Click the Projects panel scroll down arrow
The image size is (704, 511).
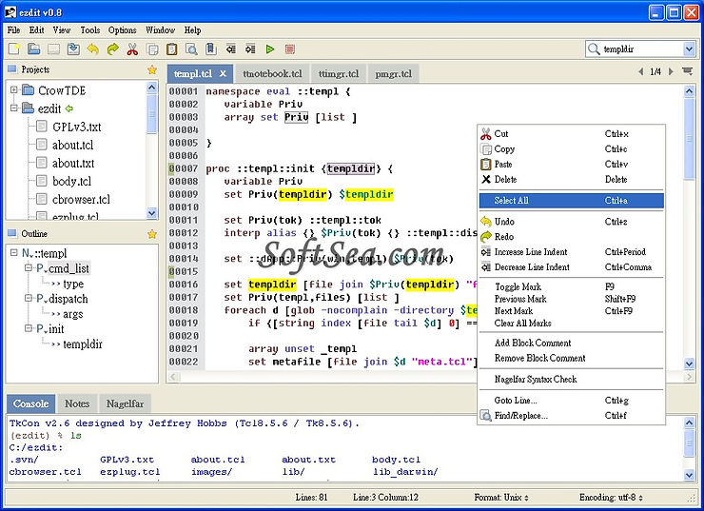(x=152, y=213)
